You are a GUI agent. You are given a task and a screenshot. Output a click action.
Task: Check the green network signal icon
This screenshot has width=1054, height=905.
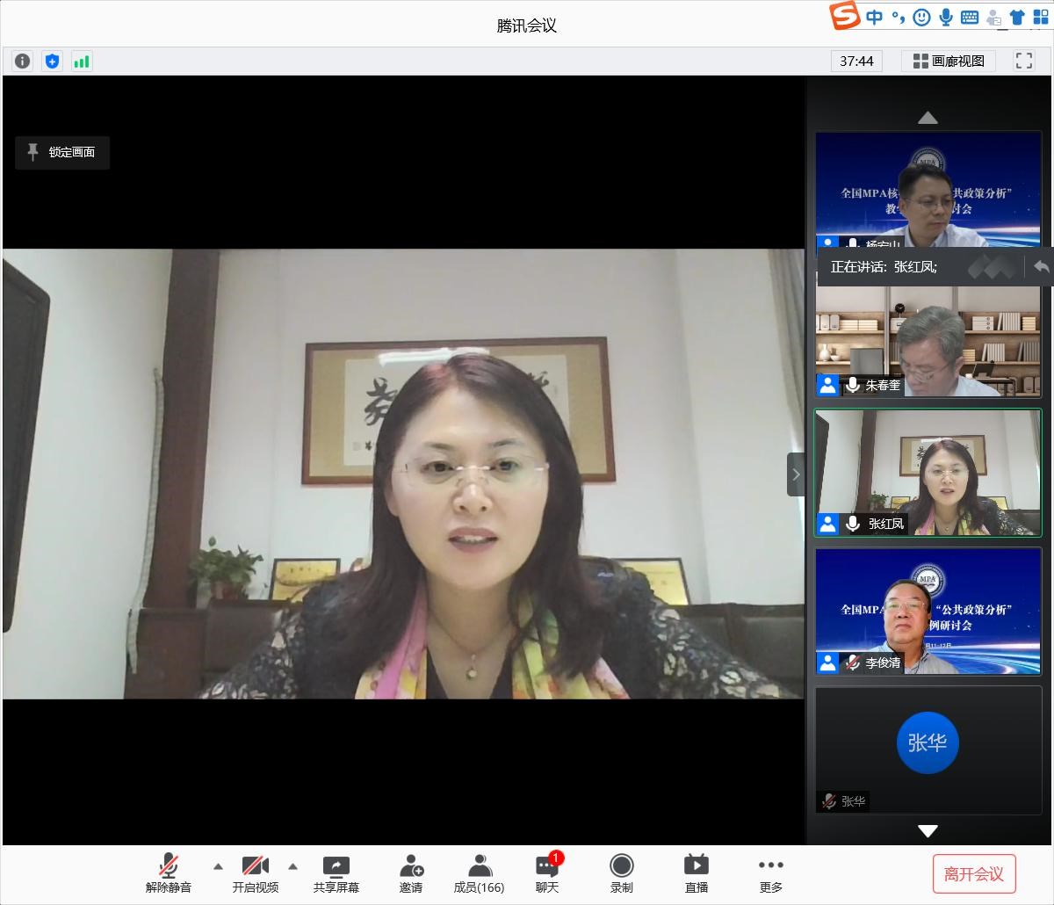point(82,61)
